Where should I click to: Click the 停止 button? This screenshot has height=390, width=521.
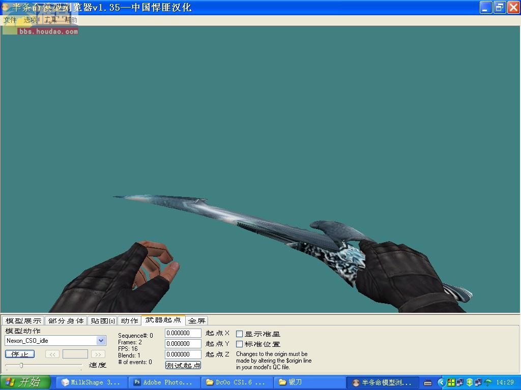(x=20, y=354)
